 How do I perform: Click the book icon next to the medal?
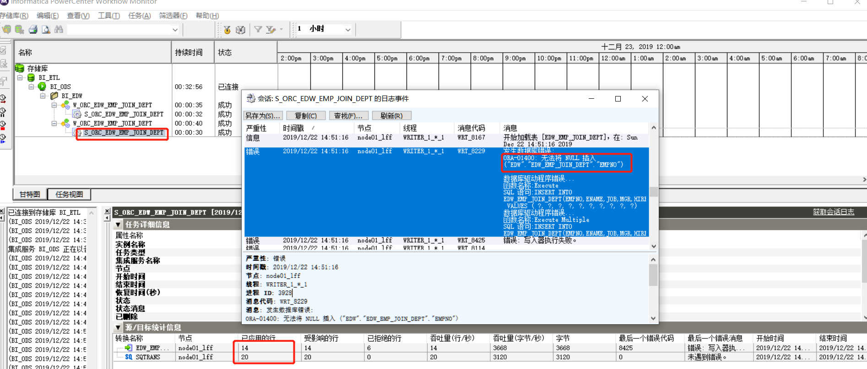click(x=240, y=30)
